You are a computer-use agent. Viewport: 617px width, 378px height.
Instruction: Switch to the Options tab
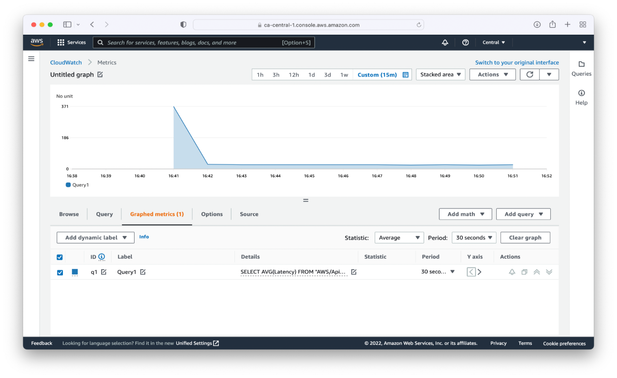pyautogui.click(x=212, y=214)
